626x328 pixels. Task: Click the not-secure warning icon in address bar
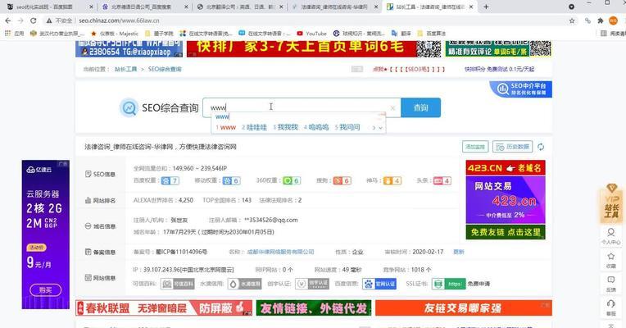click(x=49, y=20)
